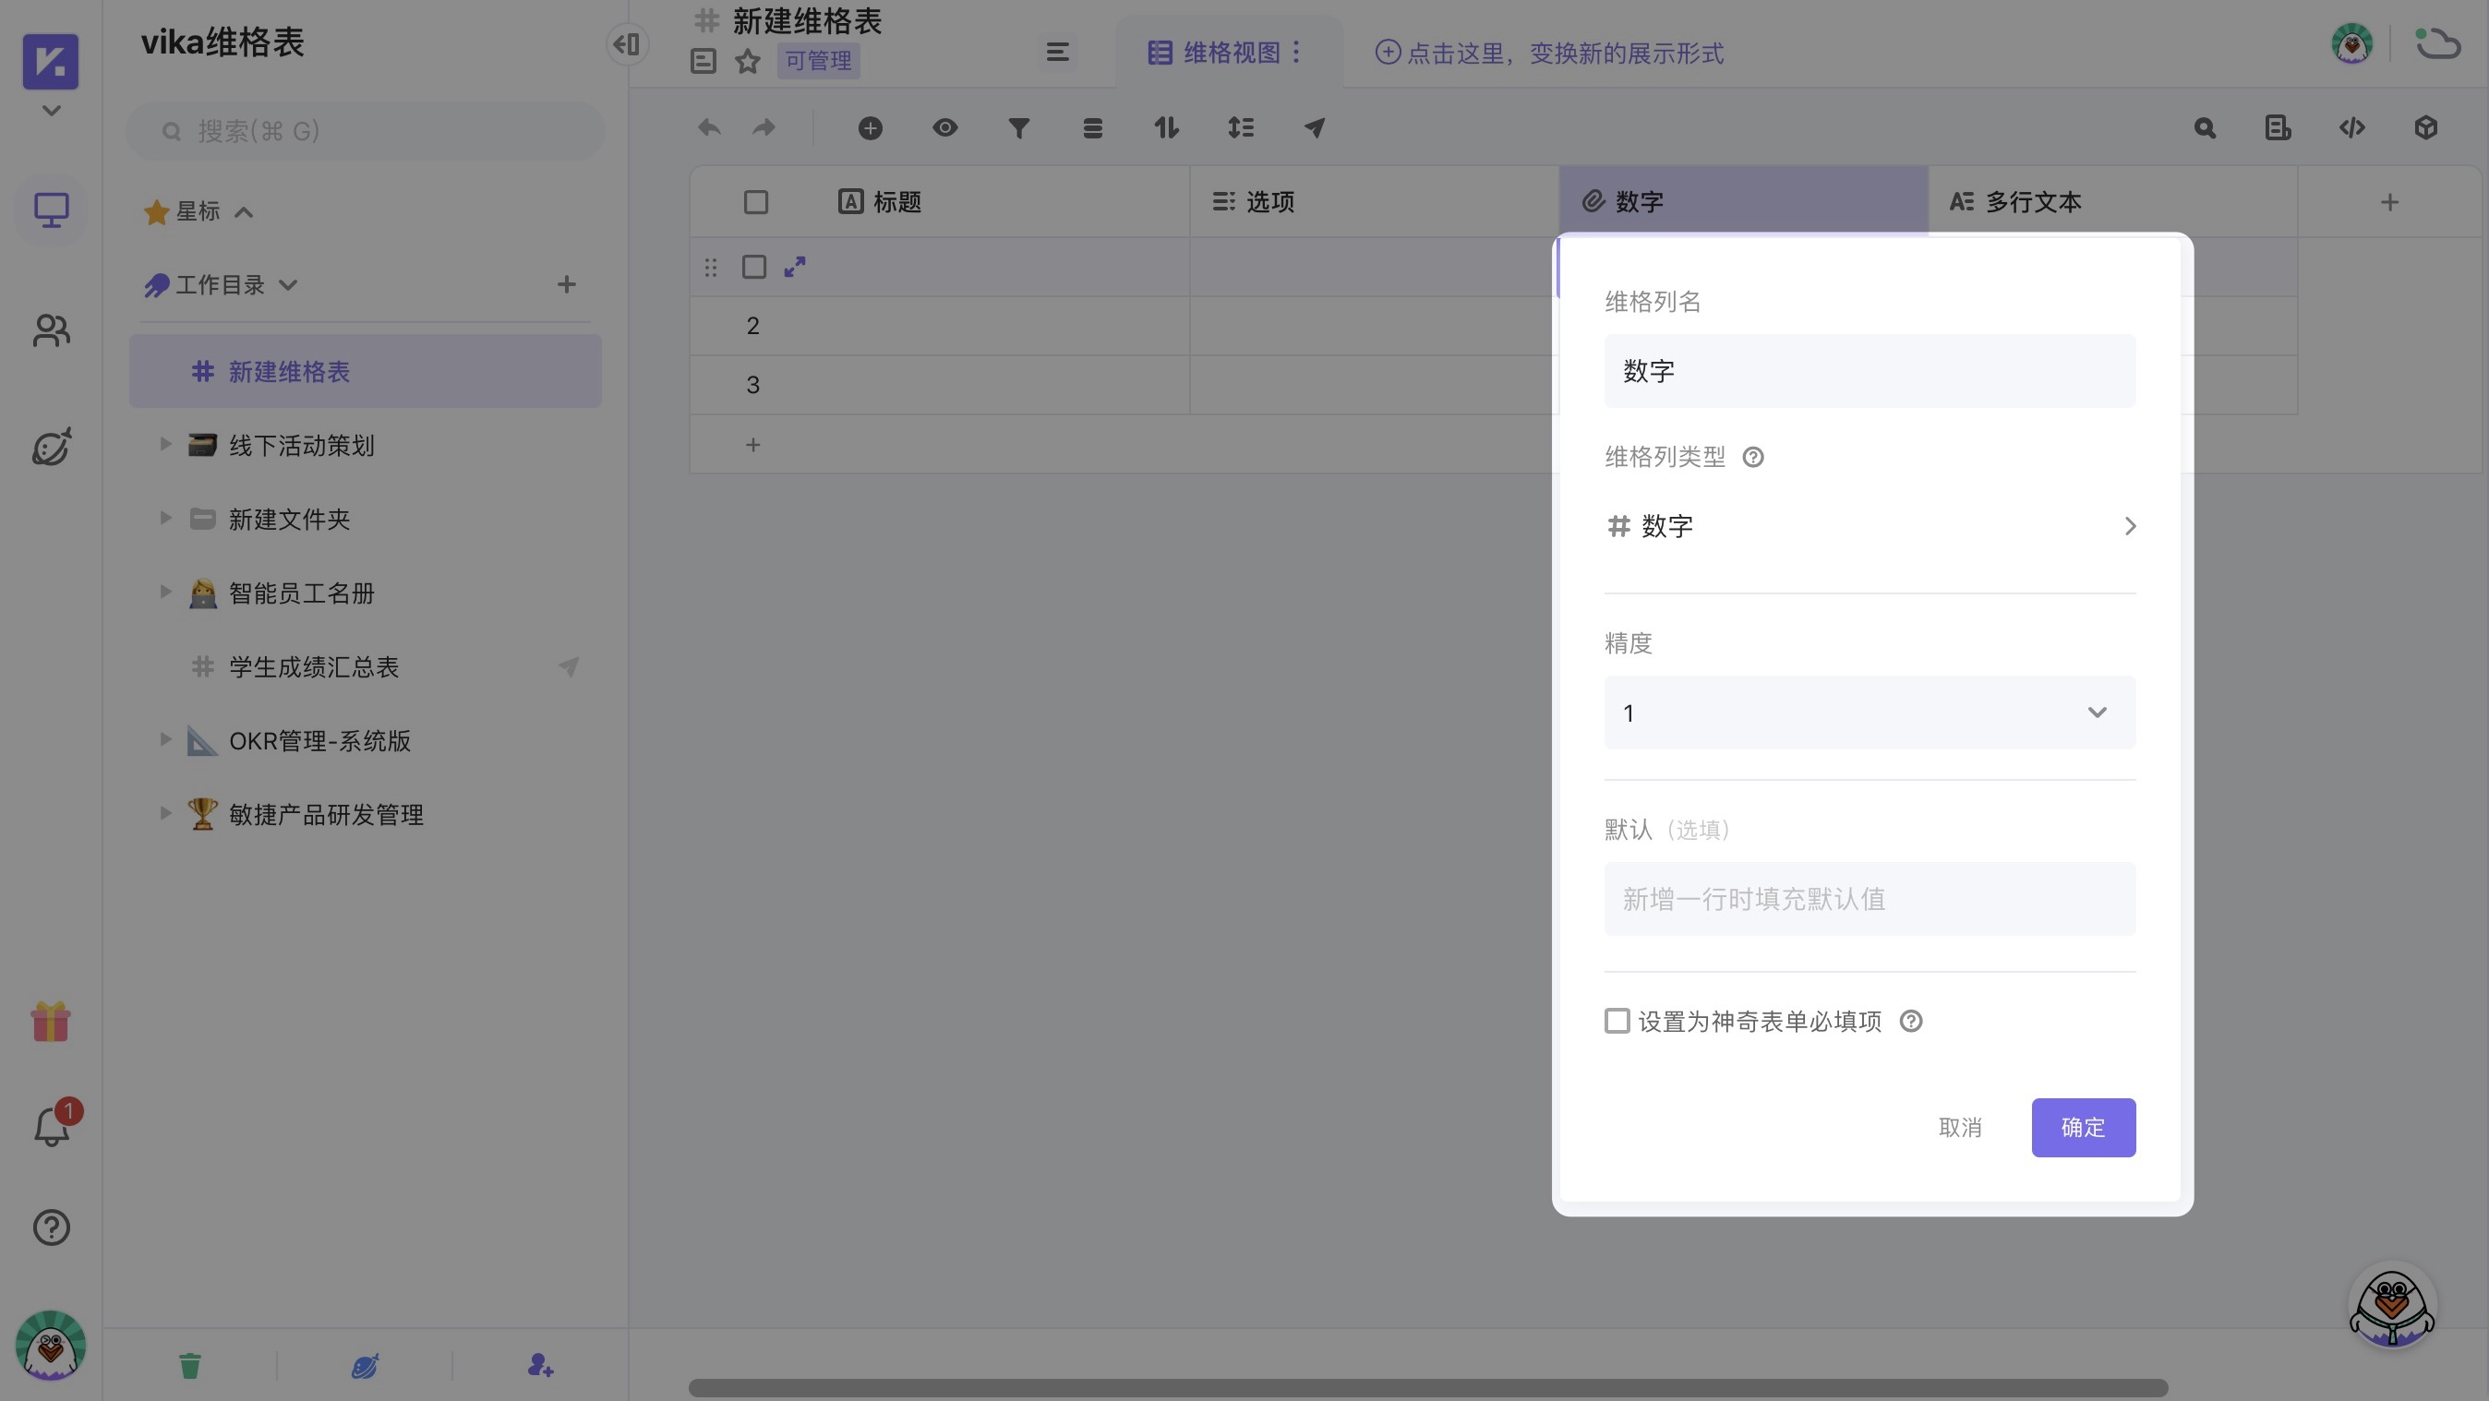The width and height of the screenshot is (2489, 1401).
Task: Expand the 线下活动策划 folder
Action: coord(164,445)
